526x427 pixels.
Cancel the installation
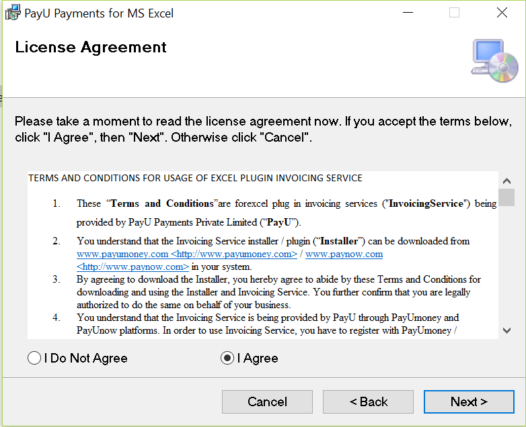267,401
